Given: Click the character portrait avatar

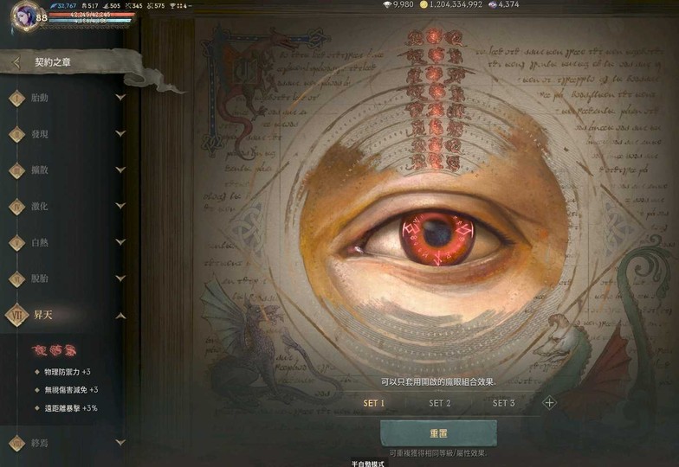Looking at the screenshot, I should point(24,16).
